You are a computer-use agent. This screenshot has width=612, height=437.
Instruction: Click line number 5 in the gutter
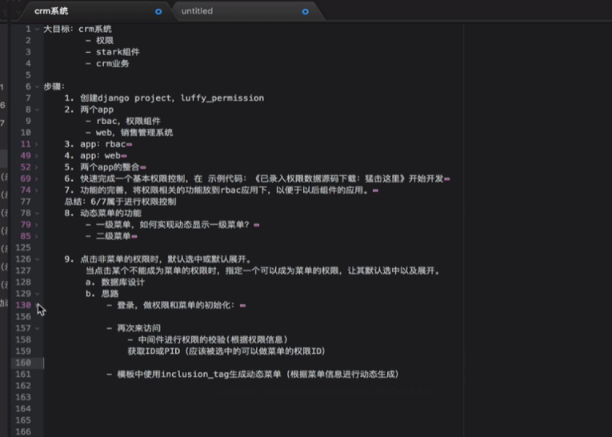(x=28, y=75)
